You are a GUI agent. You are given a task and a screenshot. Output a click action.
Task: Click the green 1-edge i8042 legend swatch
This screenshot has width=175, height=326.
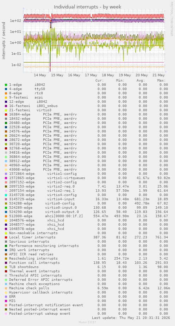[x=6, y=85]
